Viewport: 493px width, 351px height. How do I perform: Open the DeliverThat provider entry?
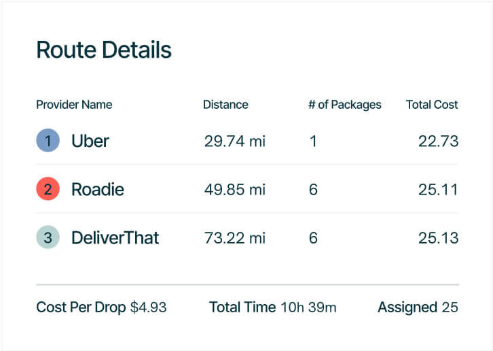coord(115,237)
